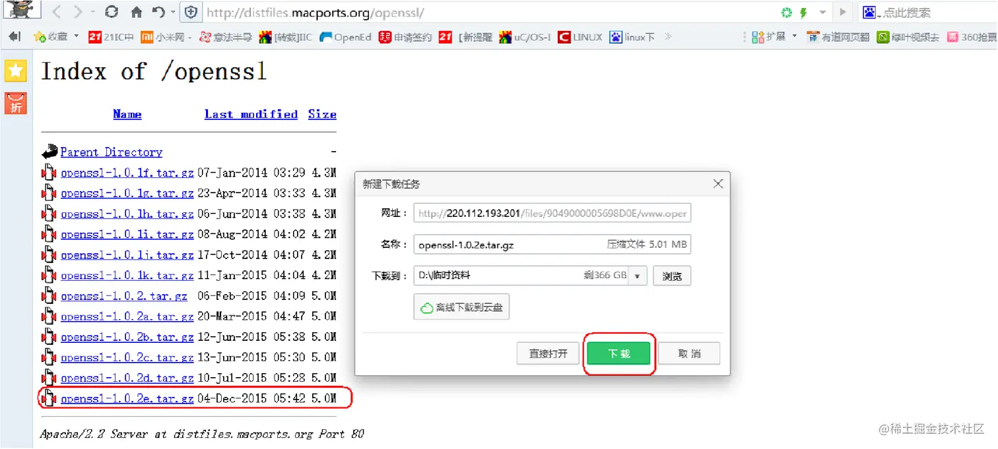The image size is (998, 449).
Task: Click the 收藏 favorites star button
Action: (51, 37)
